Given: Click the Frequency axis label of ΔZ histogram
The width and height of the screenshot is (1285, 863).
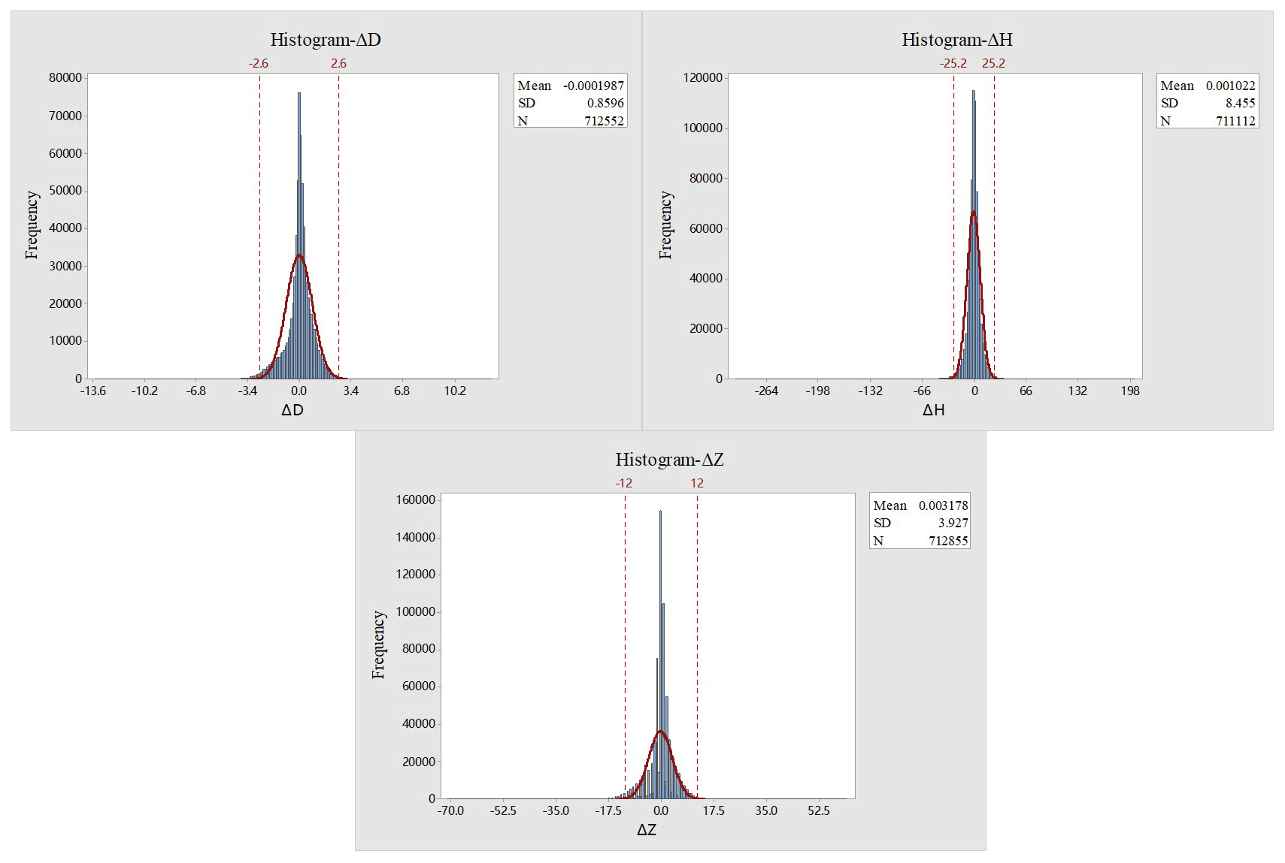Looking at the screenshot, I should pos(378,644).
